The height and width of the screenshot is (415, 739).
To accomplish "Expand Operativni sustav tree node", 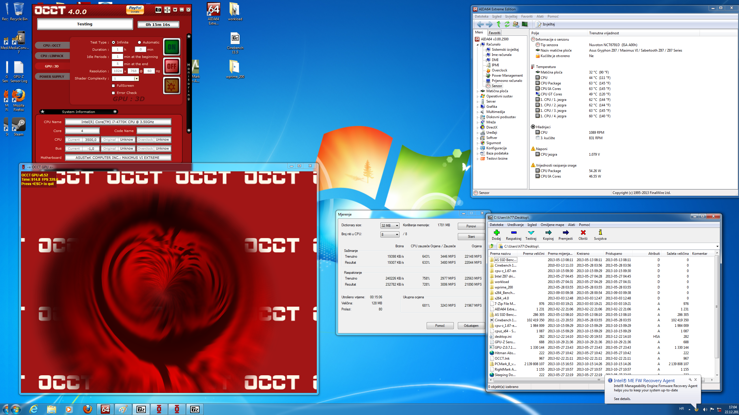I will pos(478,97).
